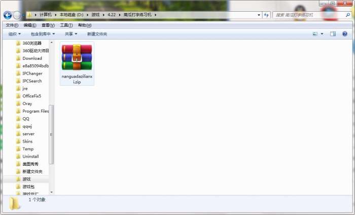Click 计算机 in the address path
This screenshot has width=355, height=215.
[x=46, y=15]
